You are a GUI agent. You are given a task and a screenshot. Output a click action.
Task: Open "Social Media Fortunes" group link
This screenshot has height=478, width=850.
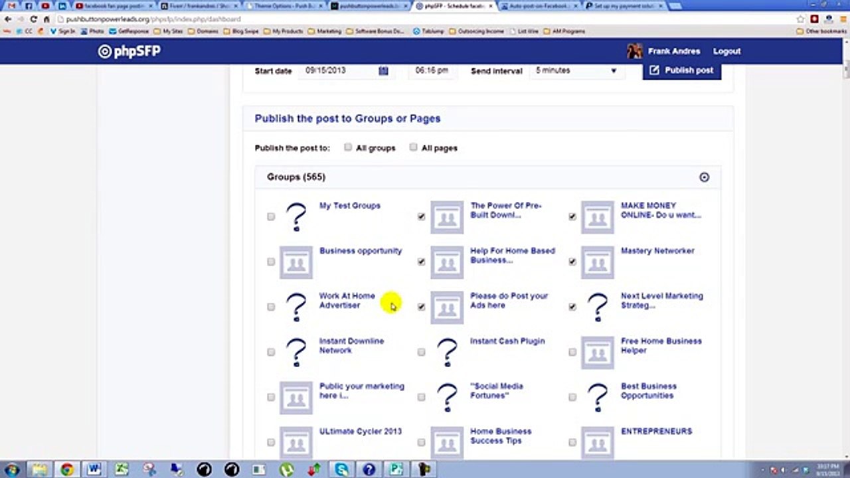coord(497,391)
